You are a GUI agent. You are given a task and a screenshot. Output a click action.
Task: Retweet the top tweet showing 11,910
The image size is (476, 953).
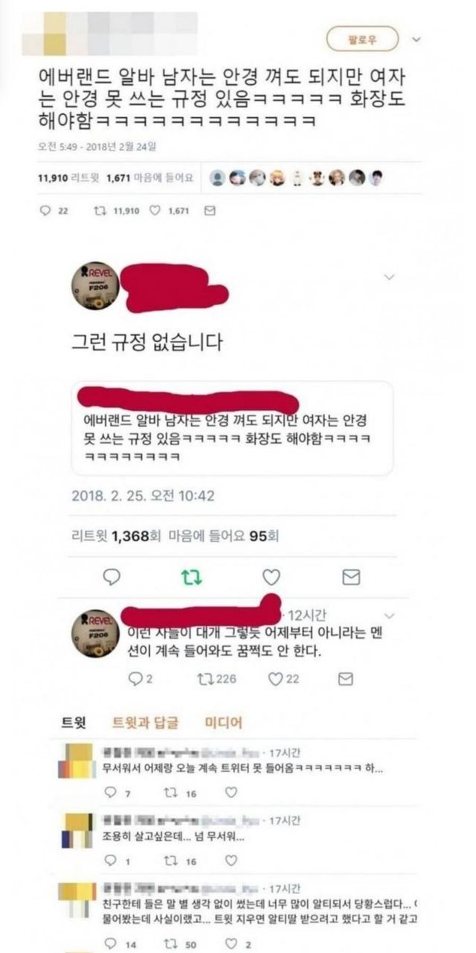(97, 211)
